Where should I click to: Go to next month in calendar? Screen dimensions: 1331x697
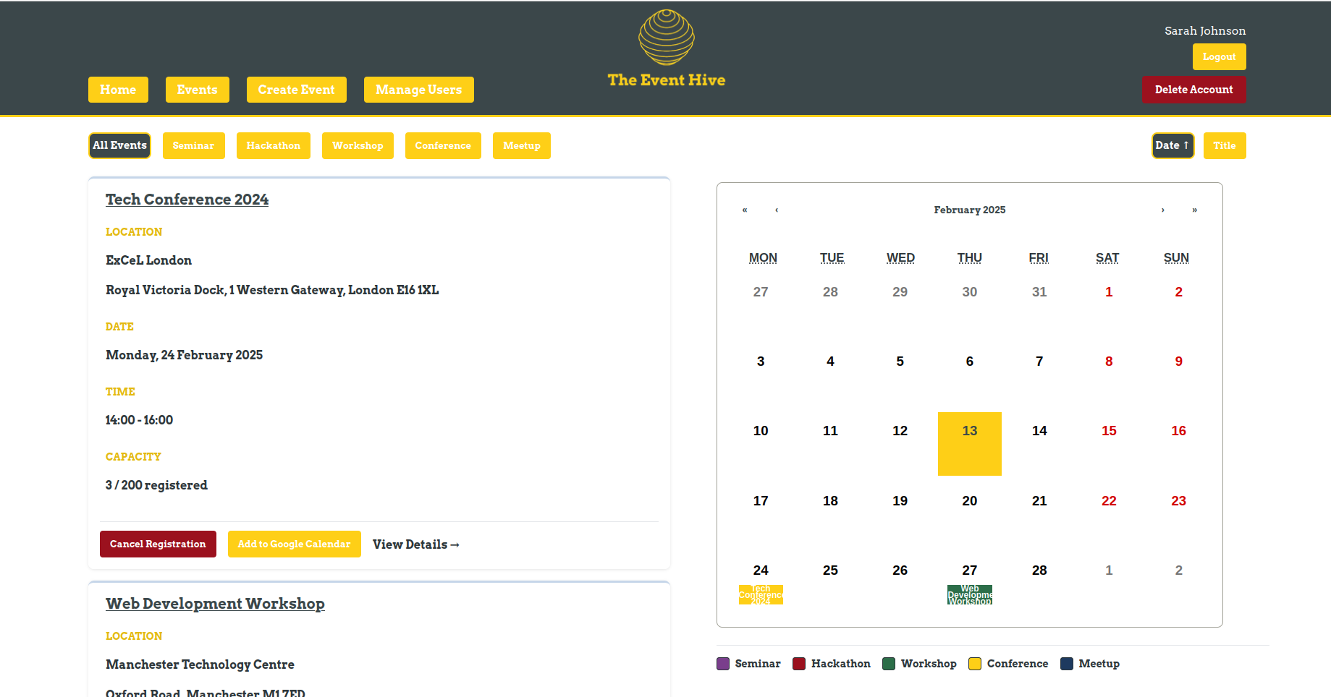[1162, 210]
